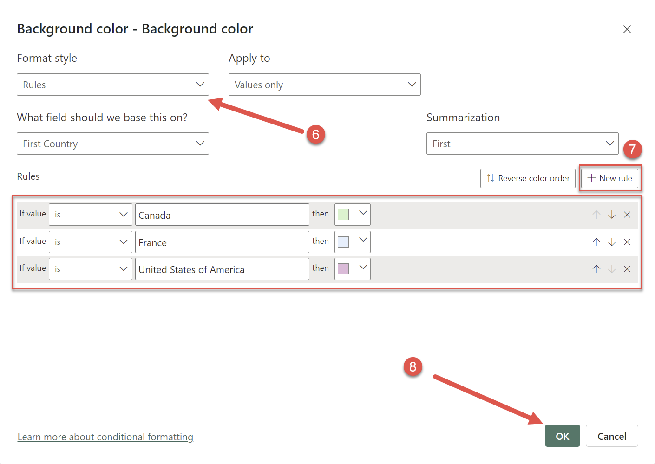The height and width of the screenshot is (464, 655).
Task: Open the Format style dropdown showing Rules
Action: [113, 85]
